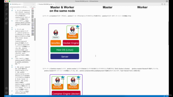Open the jenkins_pod.png link on line 17
The width and height of the screenshot is (173, 97).
pos(22,92)
